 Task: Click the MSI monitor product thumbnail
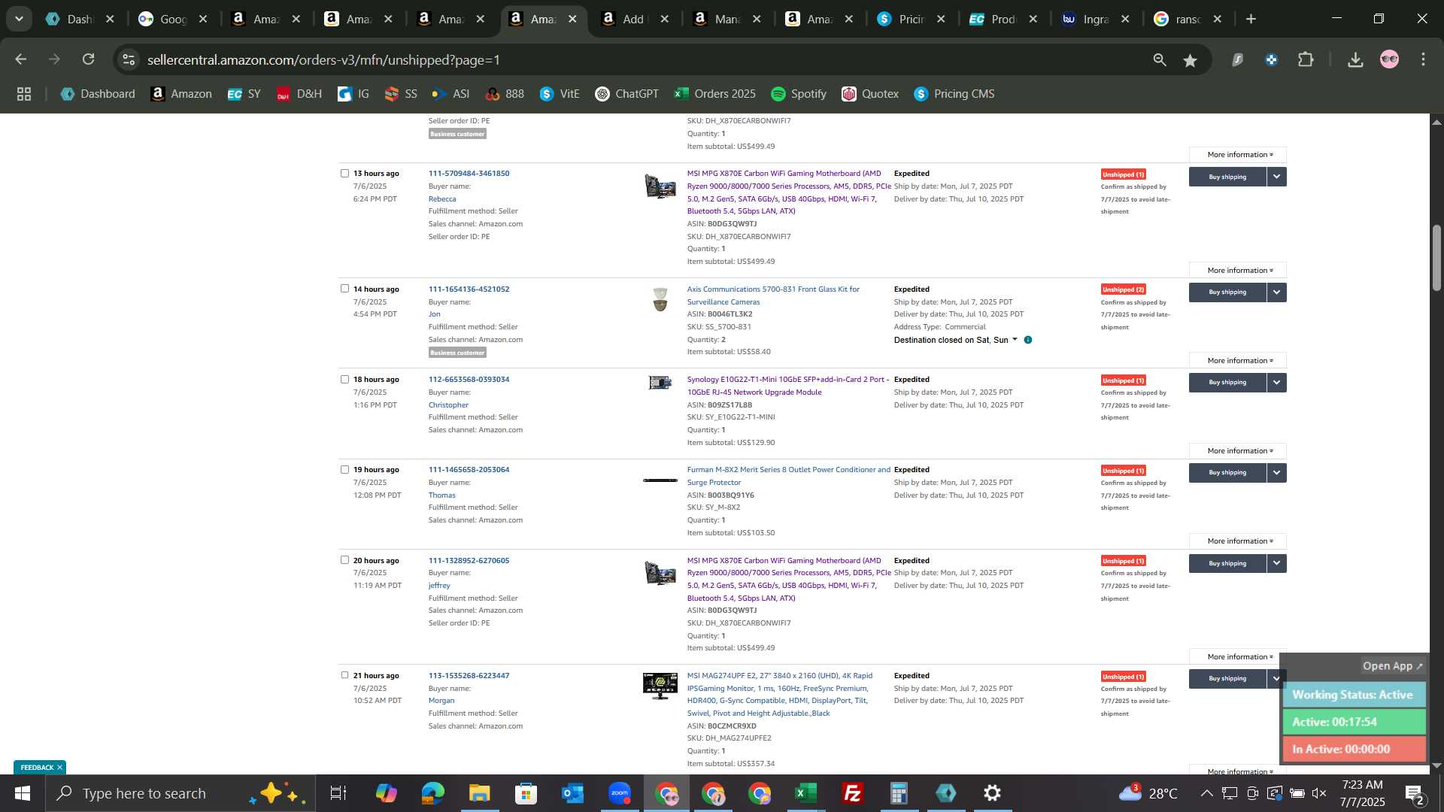pyautogui.click(x=660, y=686)
